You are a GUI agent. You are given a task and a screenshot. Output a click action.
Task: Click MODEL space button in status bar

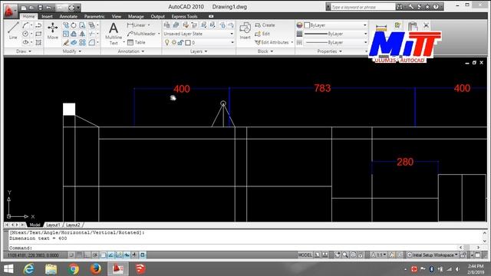click(305, 255)
